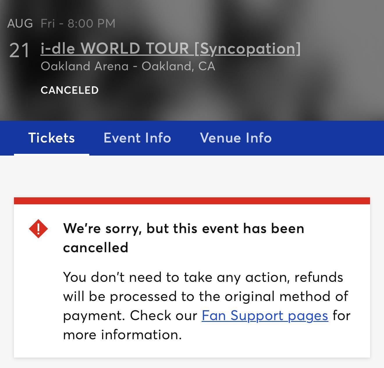Click the white underline below Tickets tab
The height and width of the screenshot is (368, 384).
point(51,154)
